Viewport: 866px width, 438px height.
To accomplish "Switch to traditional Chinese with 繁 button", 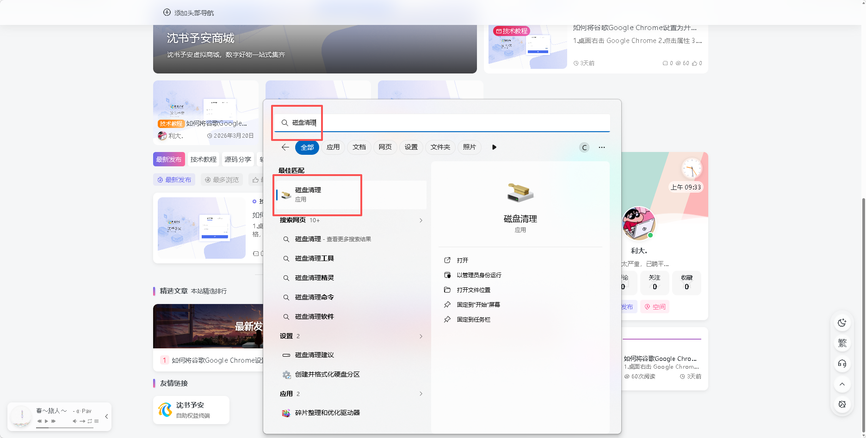I will (842, 343).
